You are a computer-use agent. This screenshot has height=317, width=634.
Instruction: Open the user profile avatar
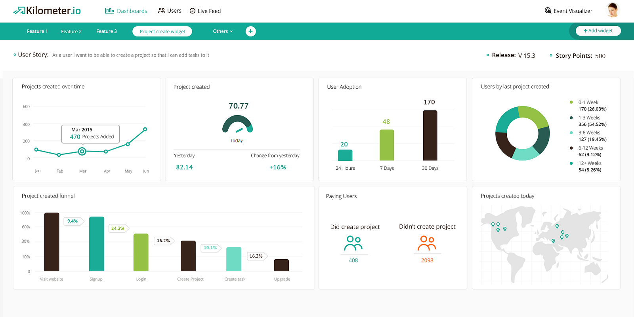click(x=613, y=10)
